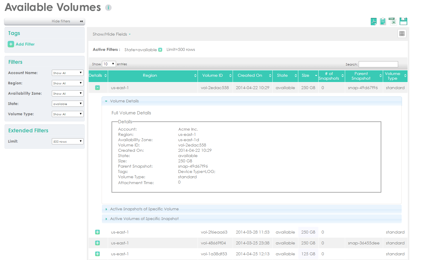This screenshot has height=260, width=432.
Task: Sort the table by Created On column
Action: [253, 76]
